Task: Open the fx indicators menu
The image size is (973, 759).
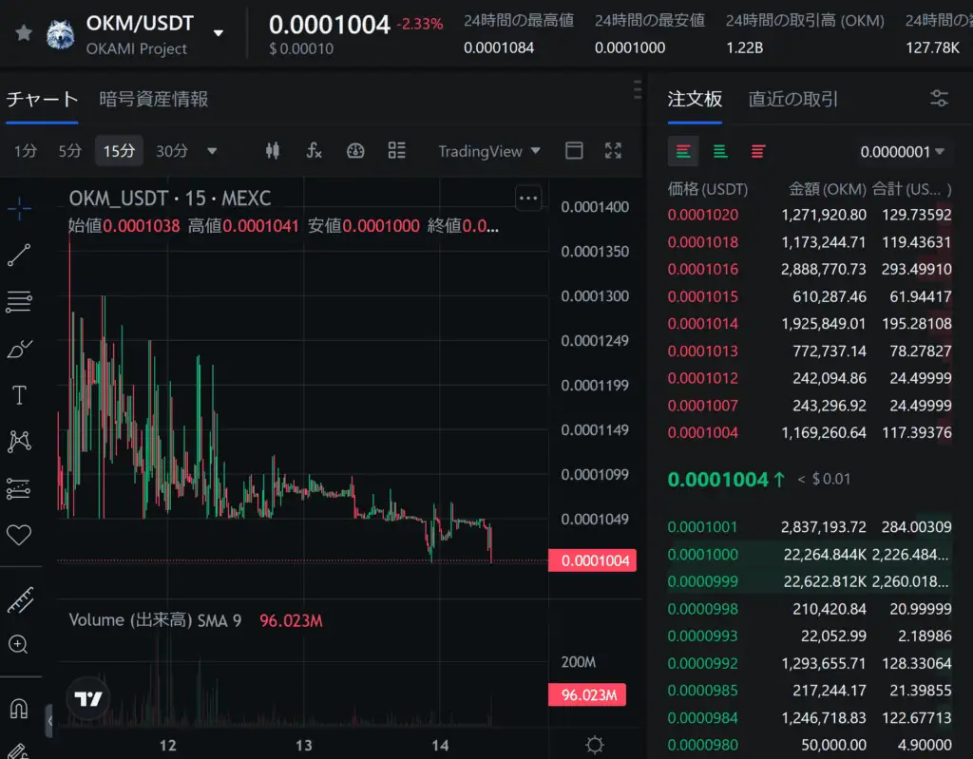Action: 314,151
